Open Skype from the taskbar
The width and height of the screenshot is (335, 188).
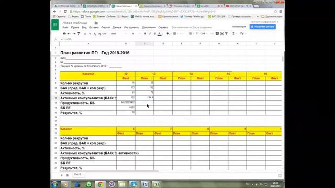(134, 184)
